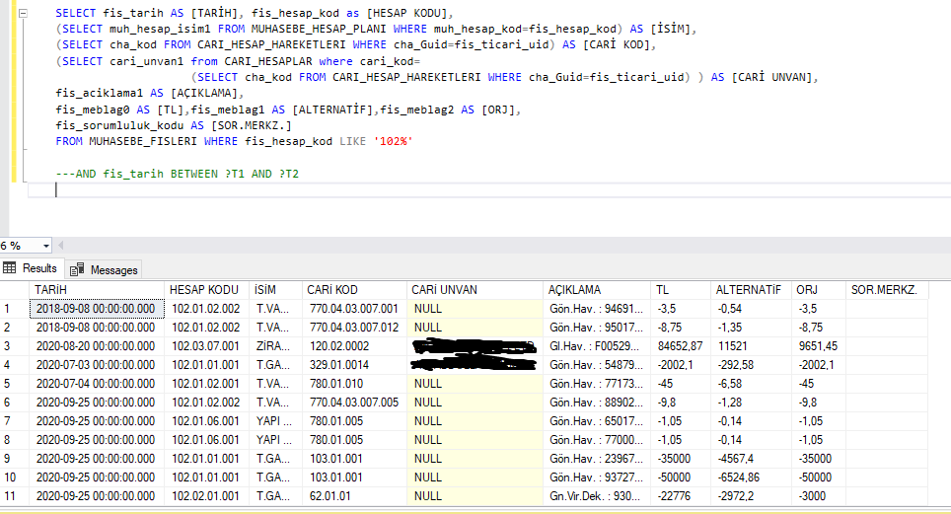The height and width of the screenshot is (514, 951).
Task: Click date cell in row 1
Action: (97, 309)
